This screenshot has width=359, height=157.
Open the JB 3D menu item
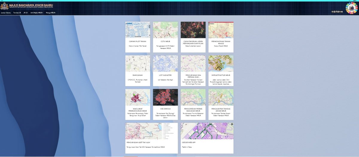tap(25, 13)
